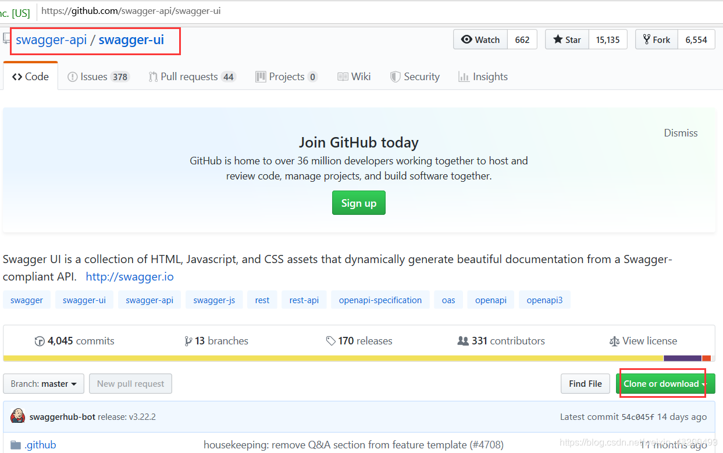Select the swagger-js topic tag
Image resolution: width=723 pixels, height=453 pixels.
(x=214, y=300)
